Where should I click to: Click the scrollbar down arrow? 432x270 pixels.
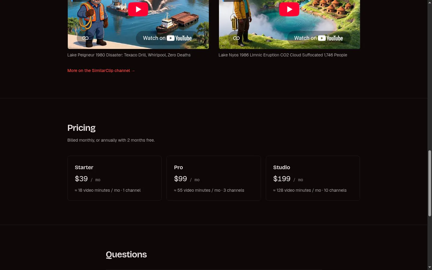430,267
